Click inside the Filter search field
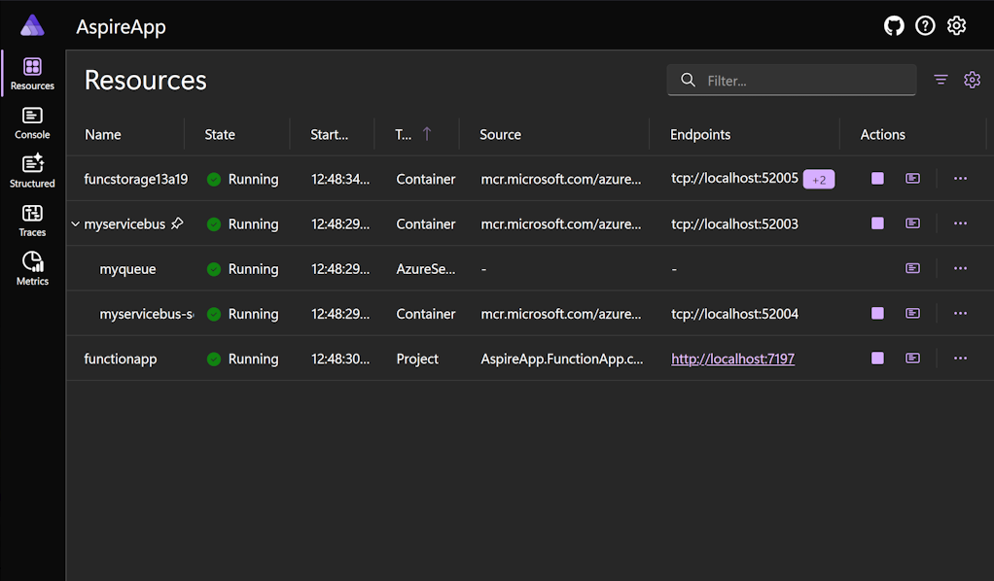994x581 pixels. click(791, 80)
